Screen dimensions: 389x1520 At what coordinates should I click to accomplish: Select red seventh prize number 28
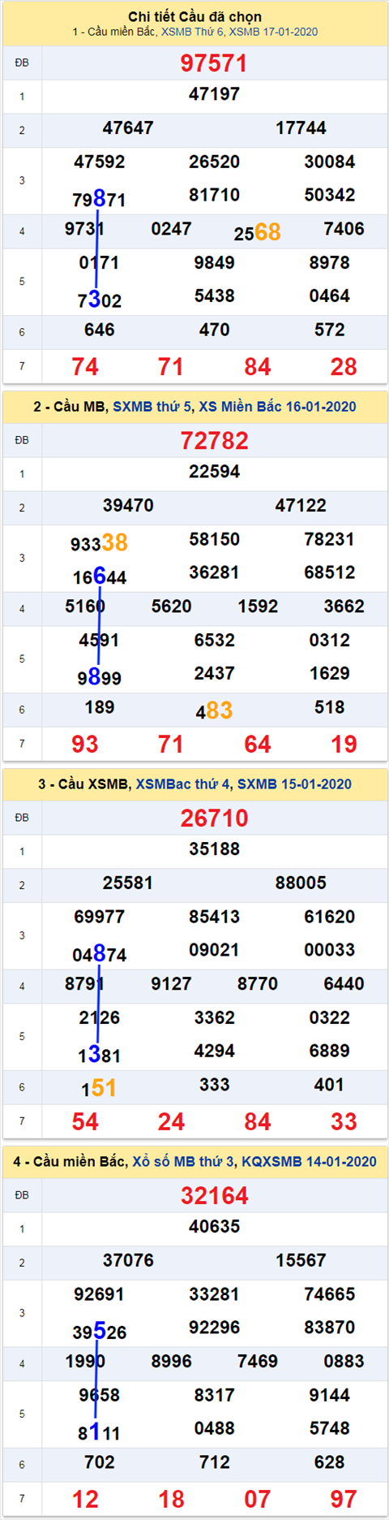tap(344, 366)
